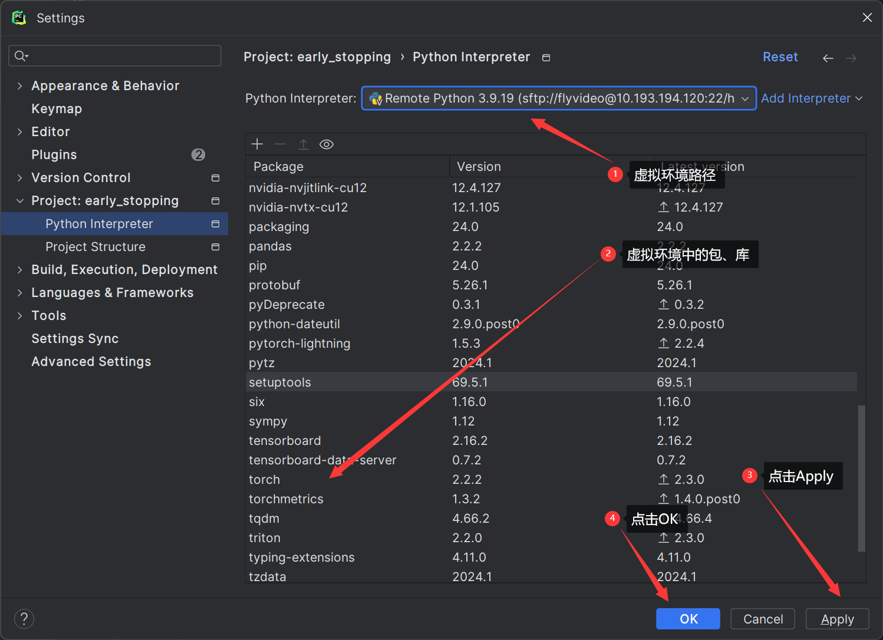
Task: Select Python Interpreter tree item
Action: tap(114, 224)
